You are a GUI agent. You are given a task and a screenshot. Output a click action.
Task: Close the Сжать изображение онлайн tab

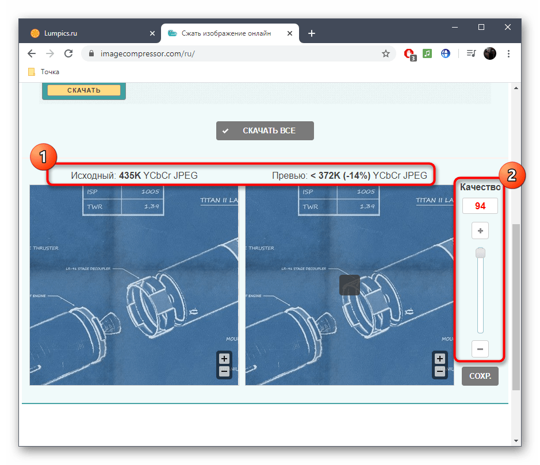[x=290, y=33]
